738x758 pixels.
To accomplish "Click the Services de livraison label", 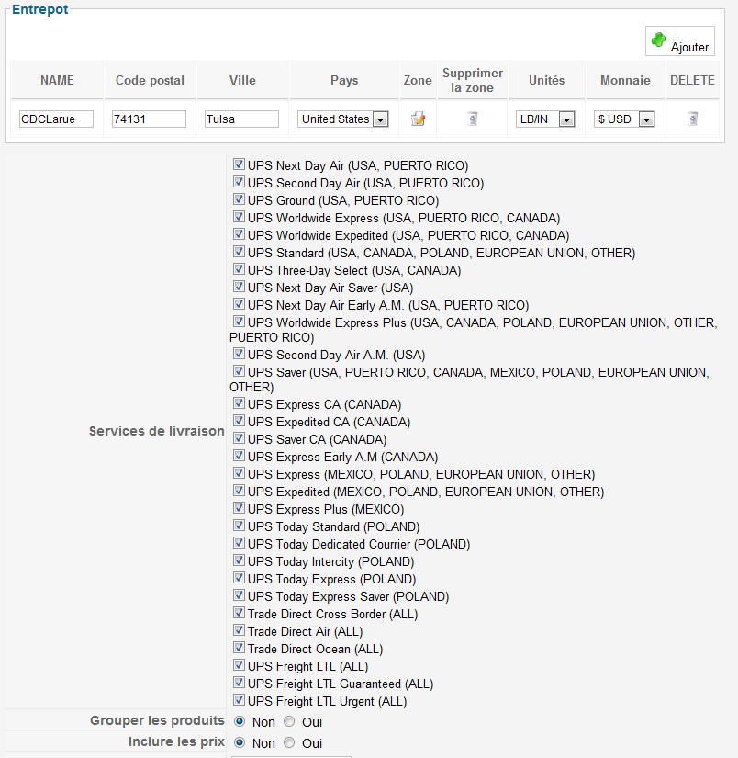I will coord(156,431).
